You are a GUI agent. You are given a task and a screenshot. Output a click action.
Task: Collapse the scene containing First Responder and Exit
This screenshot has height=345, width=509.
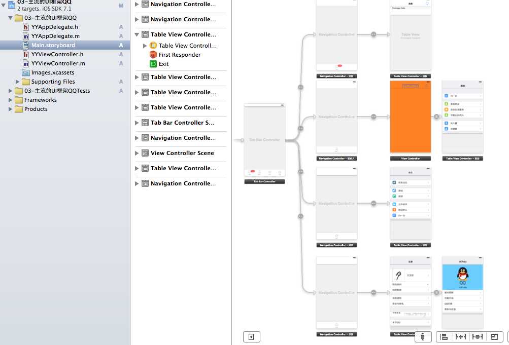pyautogui.click(x=137, y=34)
